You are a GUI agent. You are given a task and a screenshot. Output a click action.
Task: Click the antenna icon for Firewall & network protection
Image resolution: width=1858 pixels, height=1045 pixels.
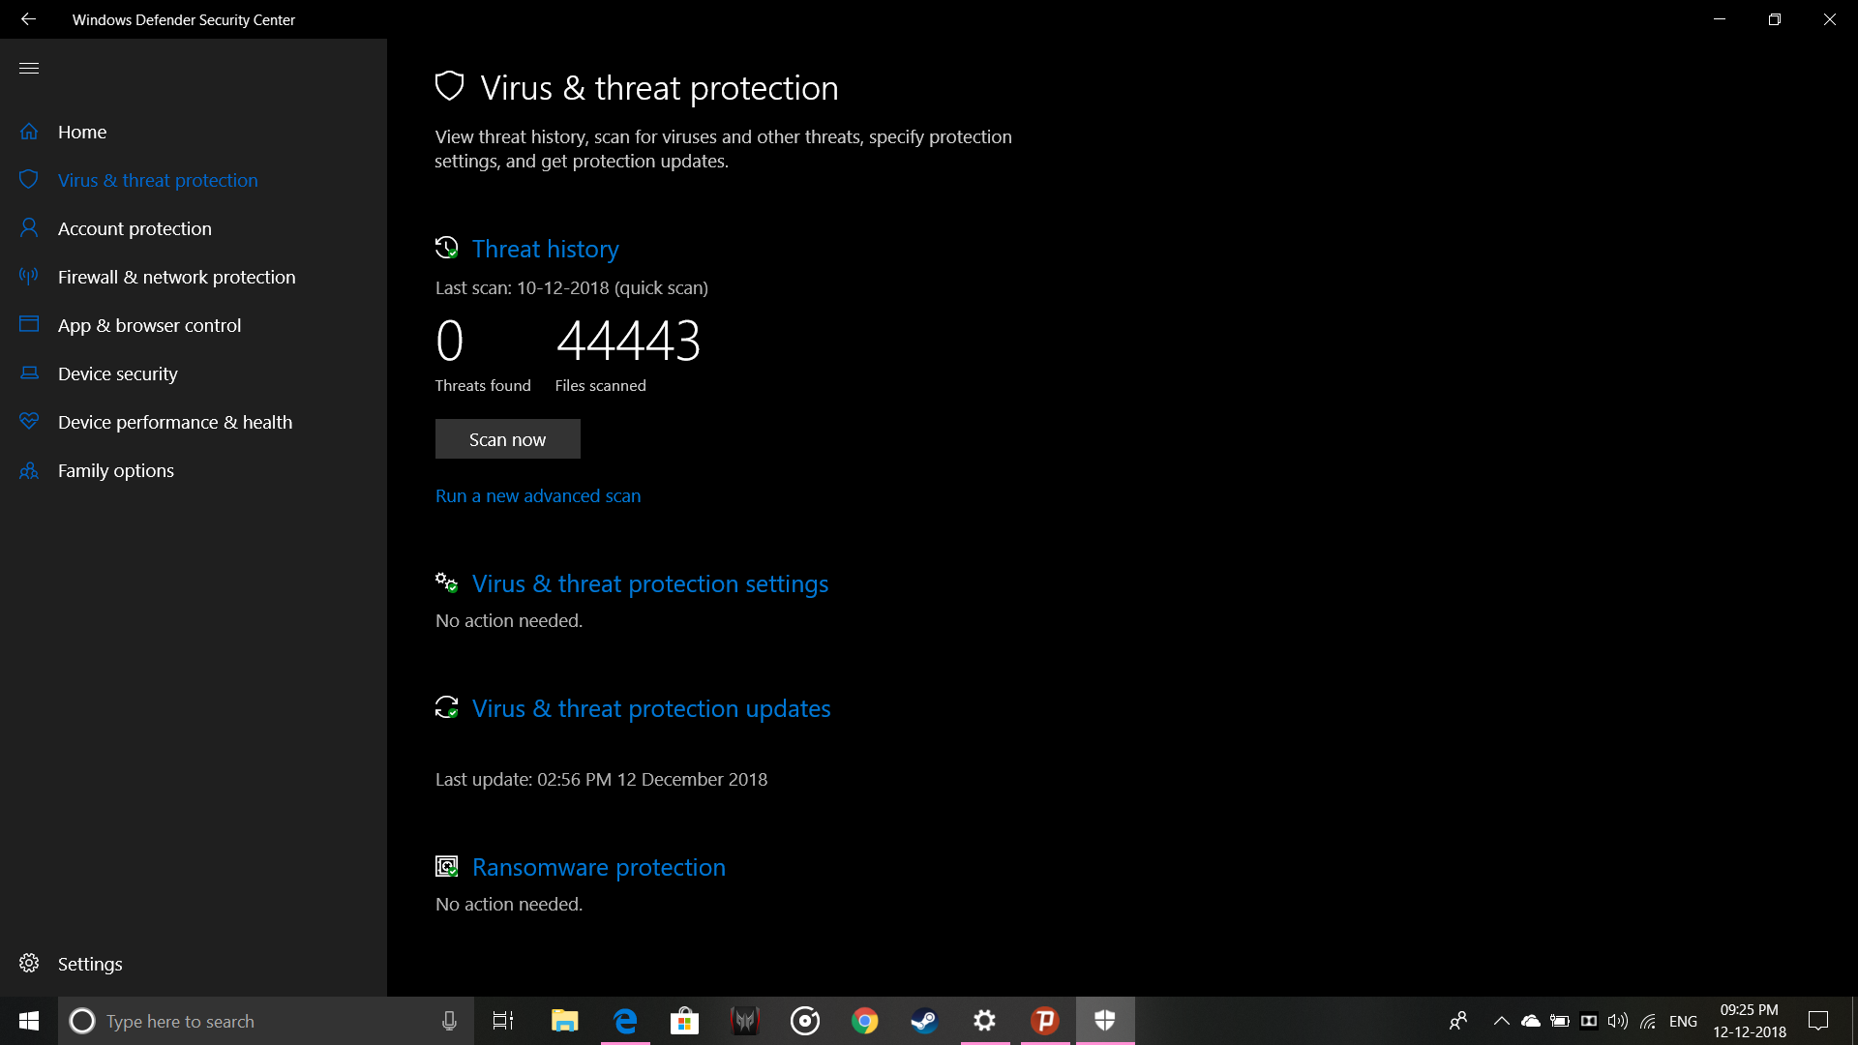(x=29, y=277)
